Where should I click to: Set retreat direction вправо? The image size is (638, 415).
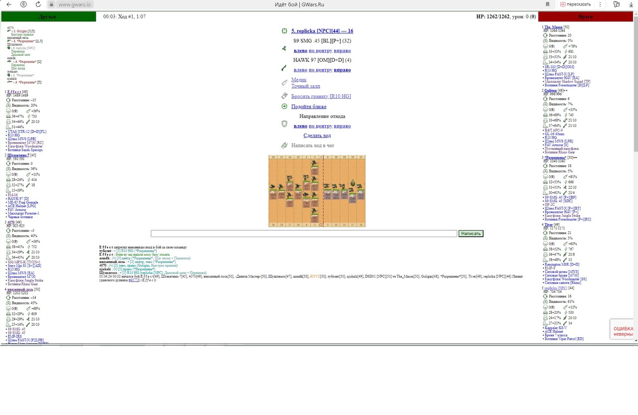(342, 126)
